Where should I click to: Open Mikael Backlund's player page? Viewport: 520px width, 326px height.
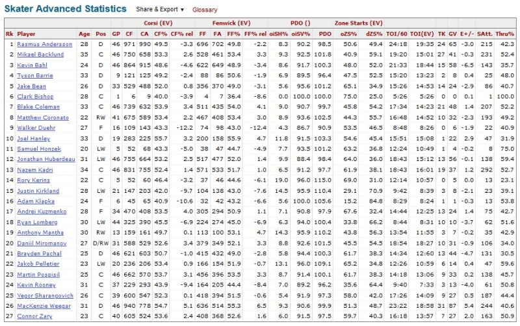40,55
